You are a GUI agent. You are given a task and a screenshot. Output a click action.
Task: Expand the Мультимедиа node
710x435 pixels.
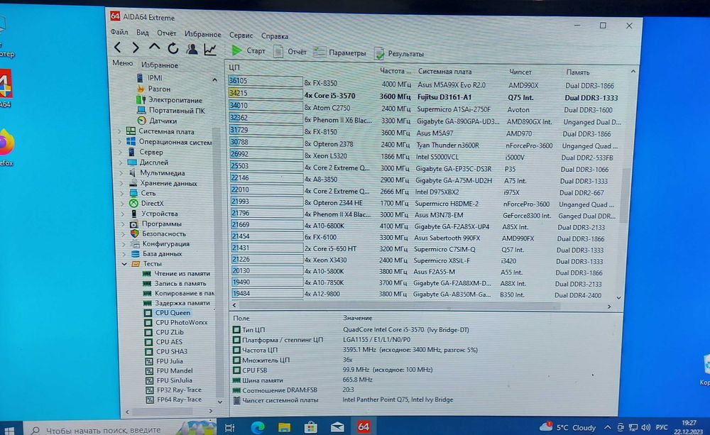121,173
